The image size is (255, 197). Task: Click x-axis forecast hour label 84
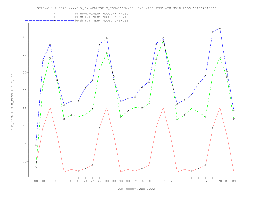pyautogui.click(x=234, y=181)
